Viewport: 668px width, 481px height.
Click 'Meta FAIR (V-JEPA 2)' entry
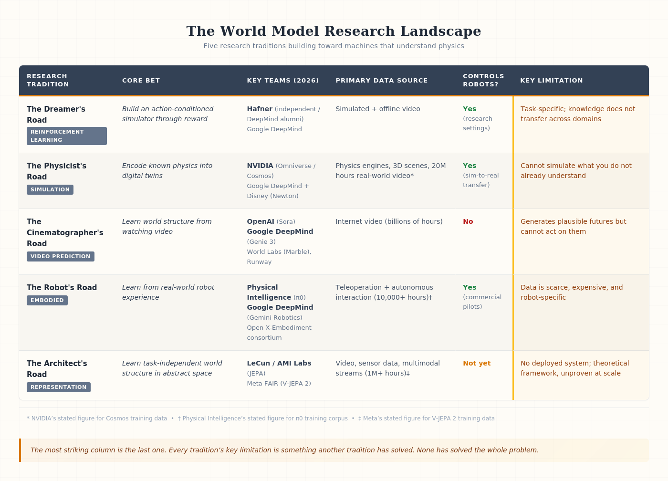pyautogui.click(x=279, y=384)
